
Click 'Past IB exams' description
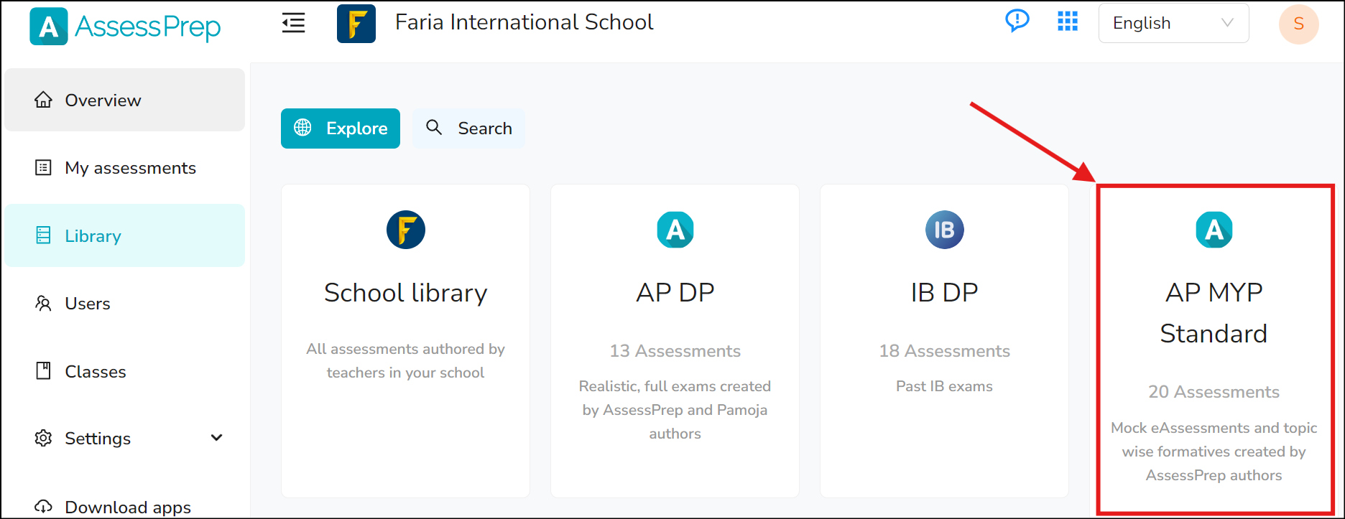point(944,386)
